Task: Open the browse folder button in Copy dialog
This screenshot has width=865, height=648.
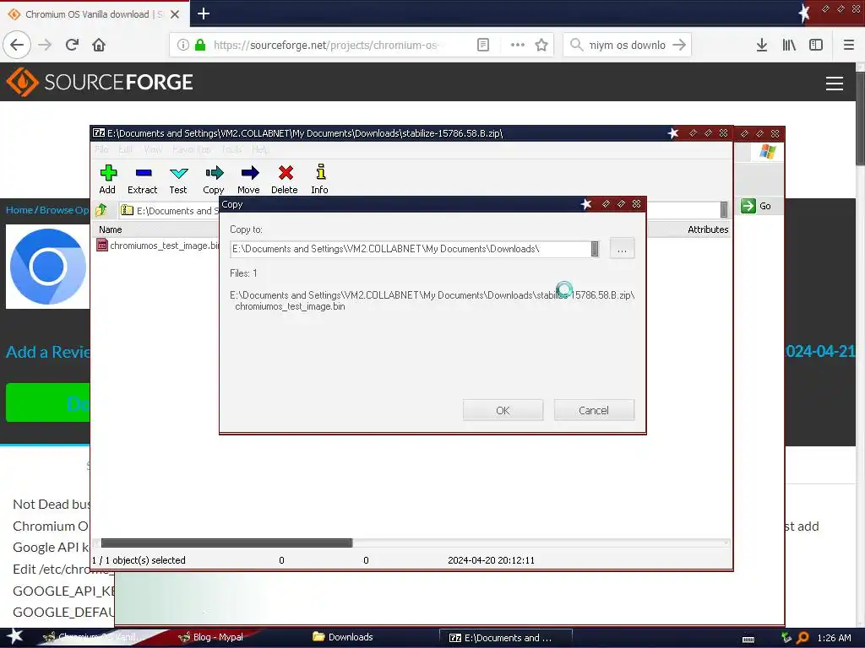Action: pos(622,249)
